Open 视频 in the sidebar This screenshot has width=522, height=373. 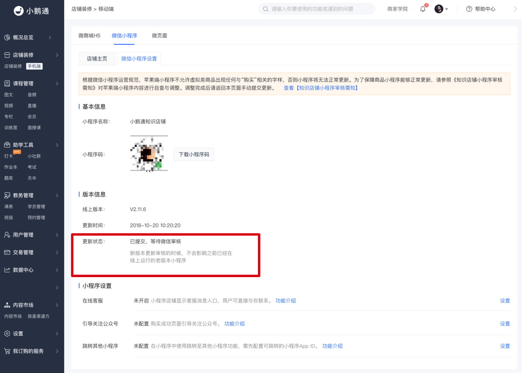coord(9,106)
